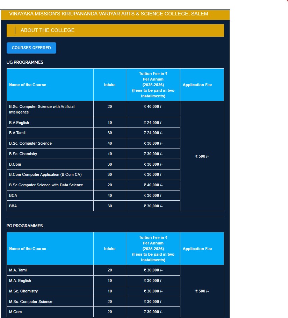Viewport: 288px width, 318px height.
Task: Select the M.Com course name
Action: pyautogui.click(x=15, y=312)
